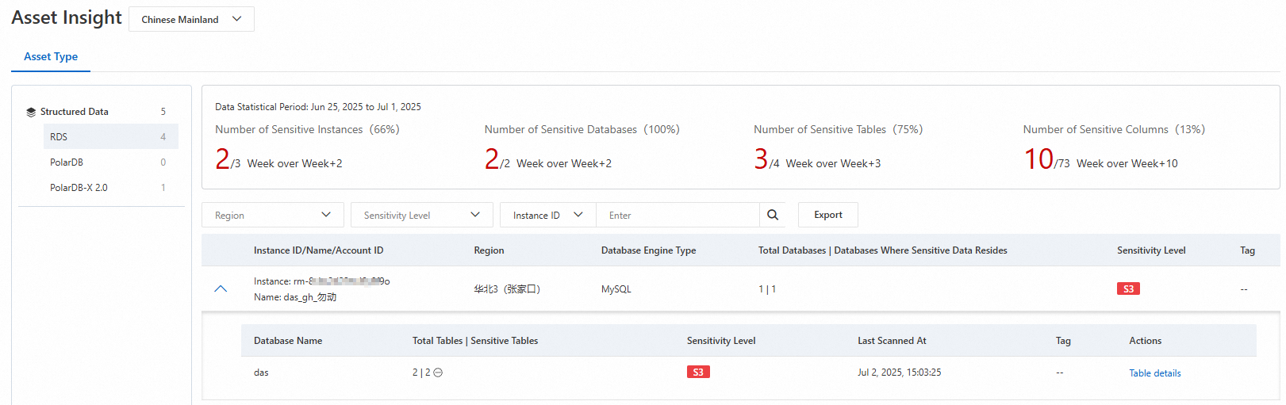Click the instance row S3 sensitivity badge
The image size is (1286, 405).
pyautogui.click(x=1127, y=288)
